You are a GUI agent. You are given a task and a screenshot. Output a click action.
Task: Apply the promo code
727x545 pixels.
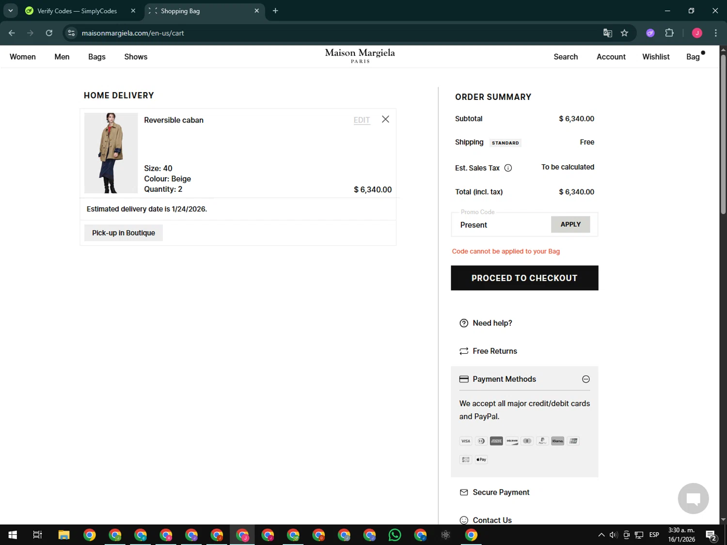570,224
